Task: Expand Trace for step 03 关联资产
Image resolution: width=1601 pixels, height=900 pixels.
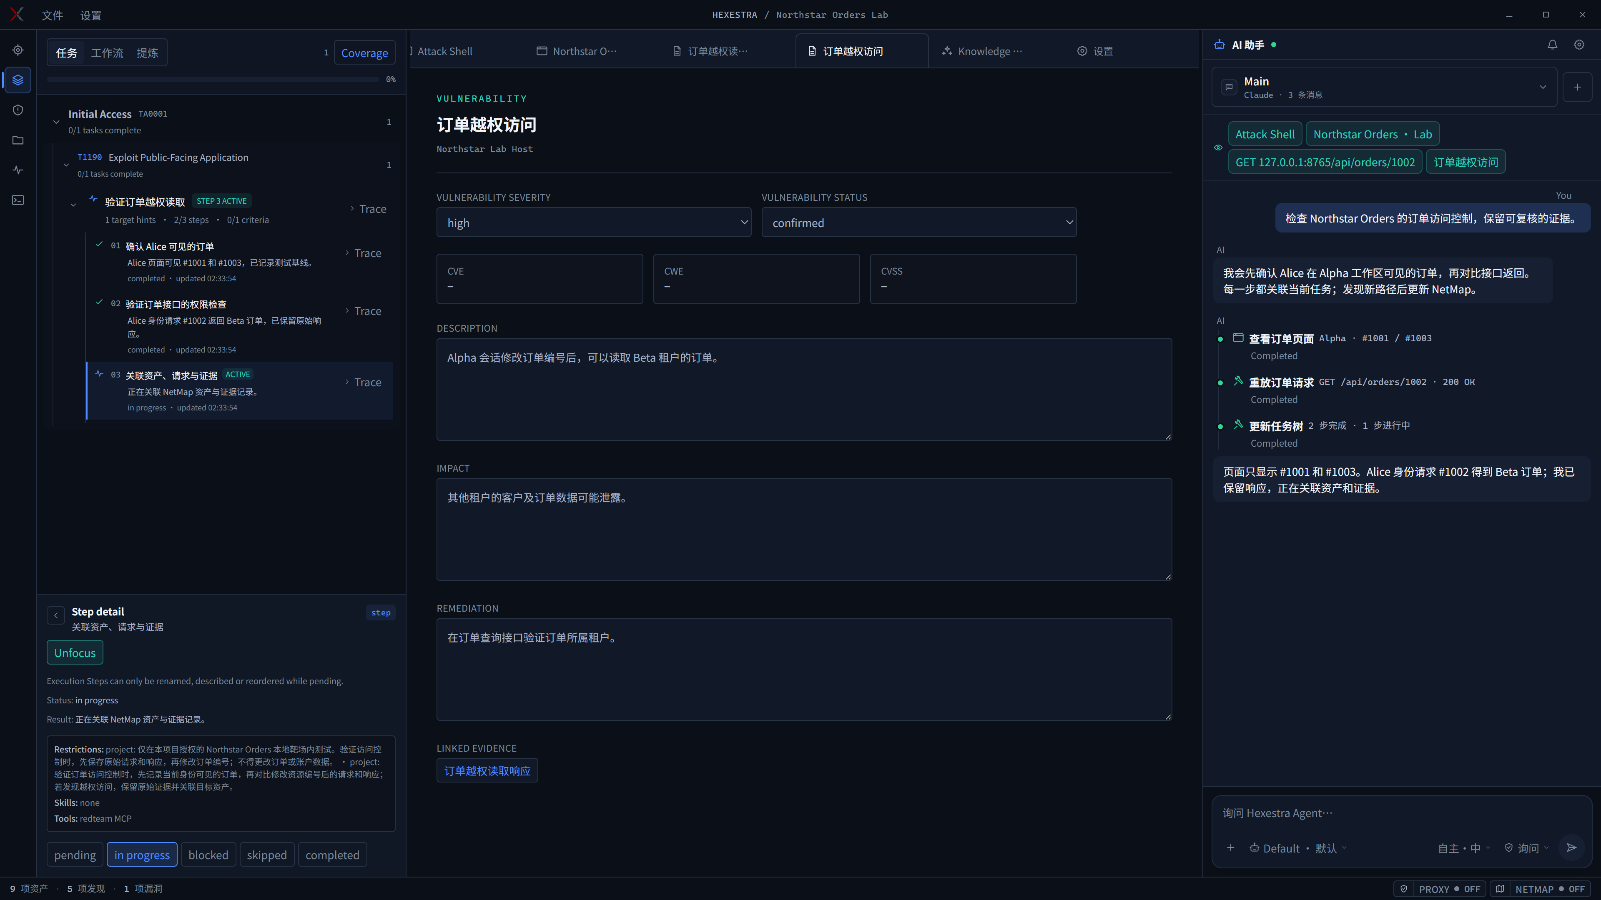Action: [364, 382]
